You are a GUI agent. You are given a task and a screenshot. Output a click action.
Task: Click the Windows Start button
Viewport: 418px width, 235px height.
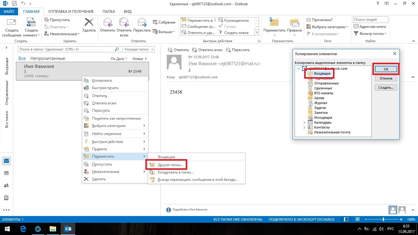[x=7, y=229]
